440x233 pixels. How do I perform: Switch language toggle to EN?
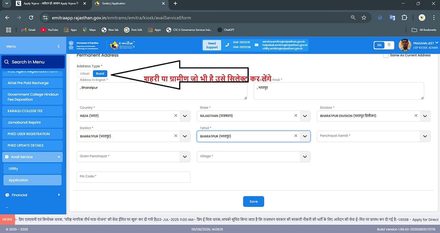(379, 45)
